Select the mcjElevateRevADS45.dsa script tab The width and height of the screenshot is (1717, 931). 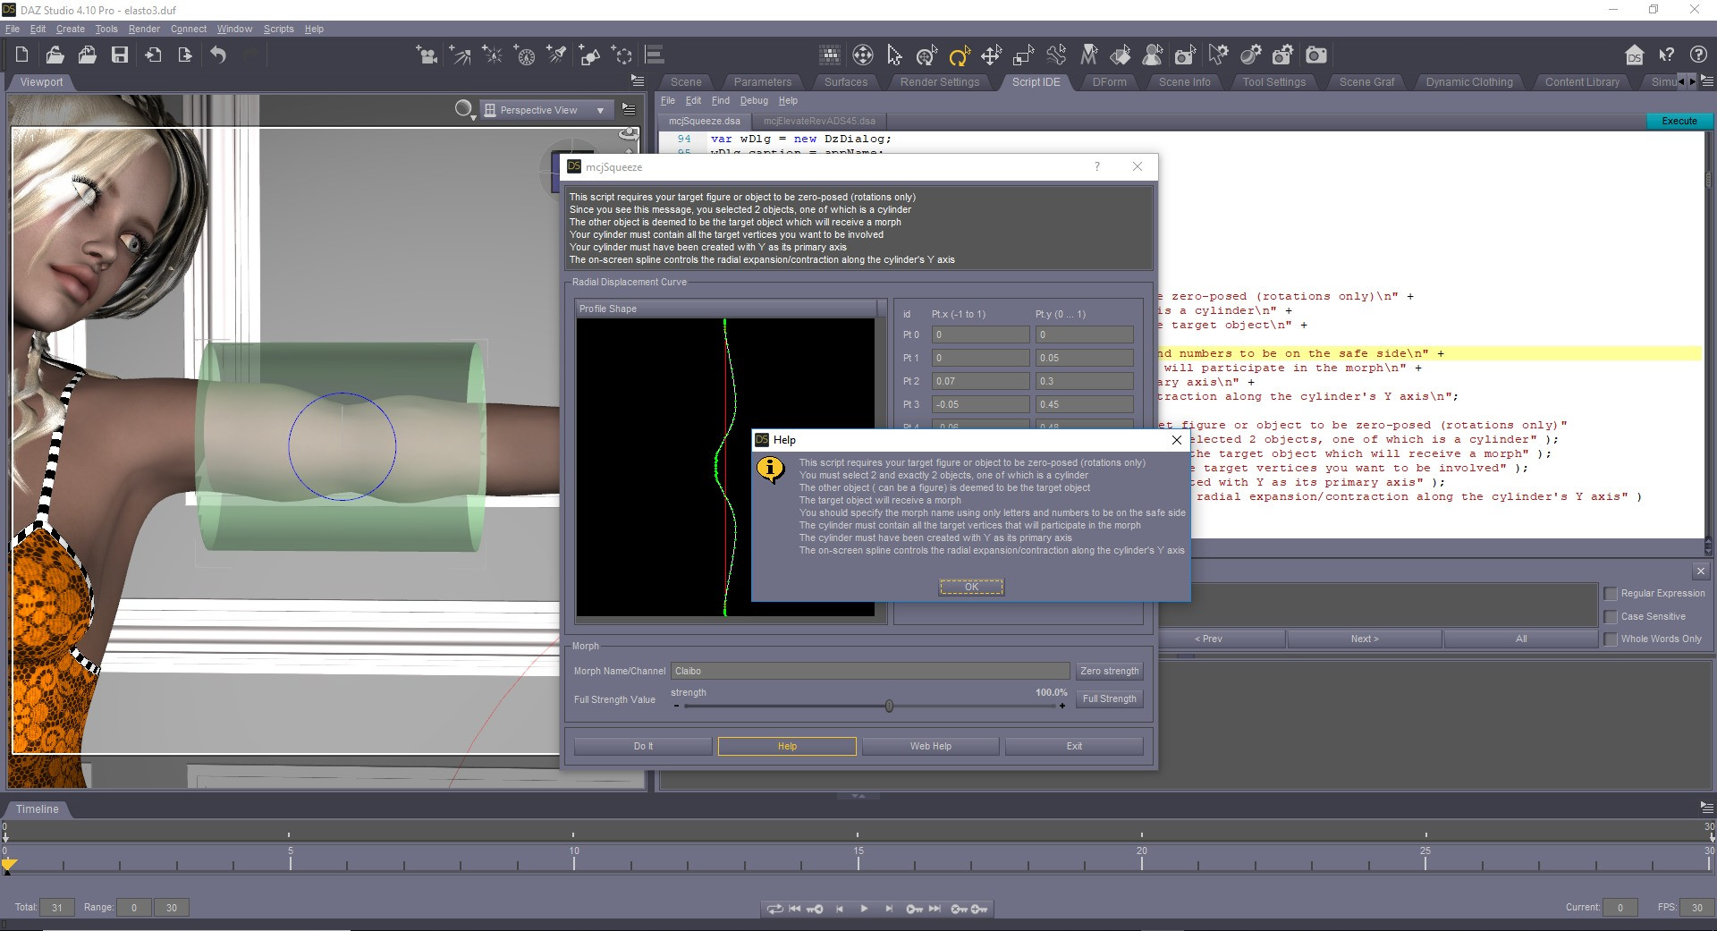click(x=819, y=121)
